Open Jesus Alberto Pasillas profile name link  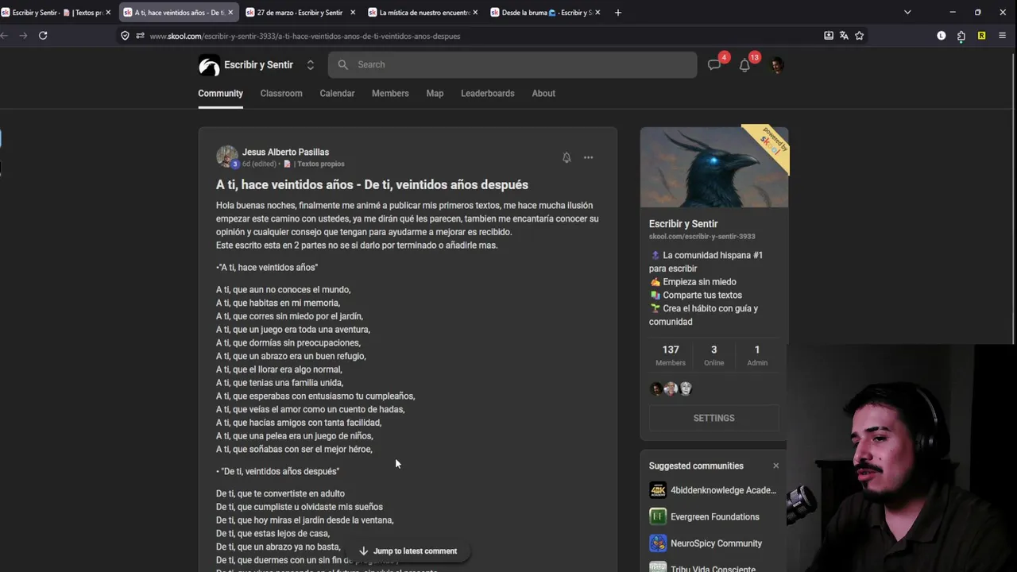[x=285, y=152]
